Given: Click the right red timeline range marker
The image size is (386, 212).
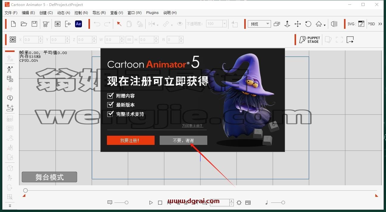Looking at the screenshot, I should tap(376, 195).
